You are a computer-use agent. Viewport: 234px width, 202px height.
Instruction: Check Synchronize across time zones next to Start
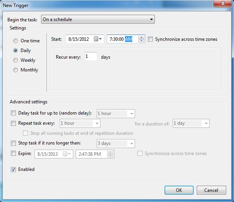click(x=150, y=39)
